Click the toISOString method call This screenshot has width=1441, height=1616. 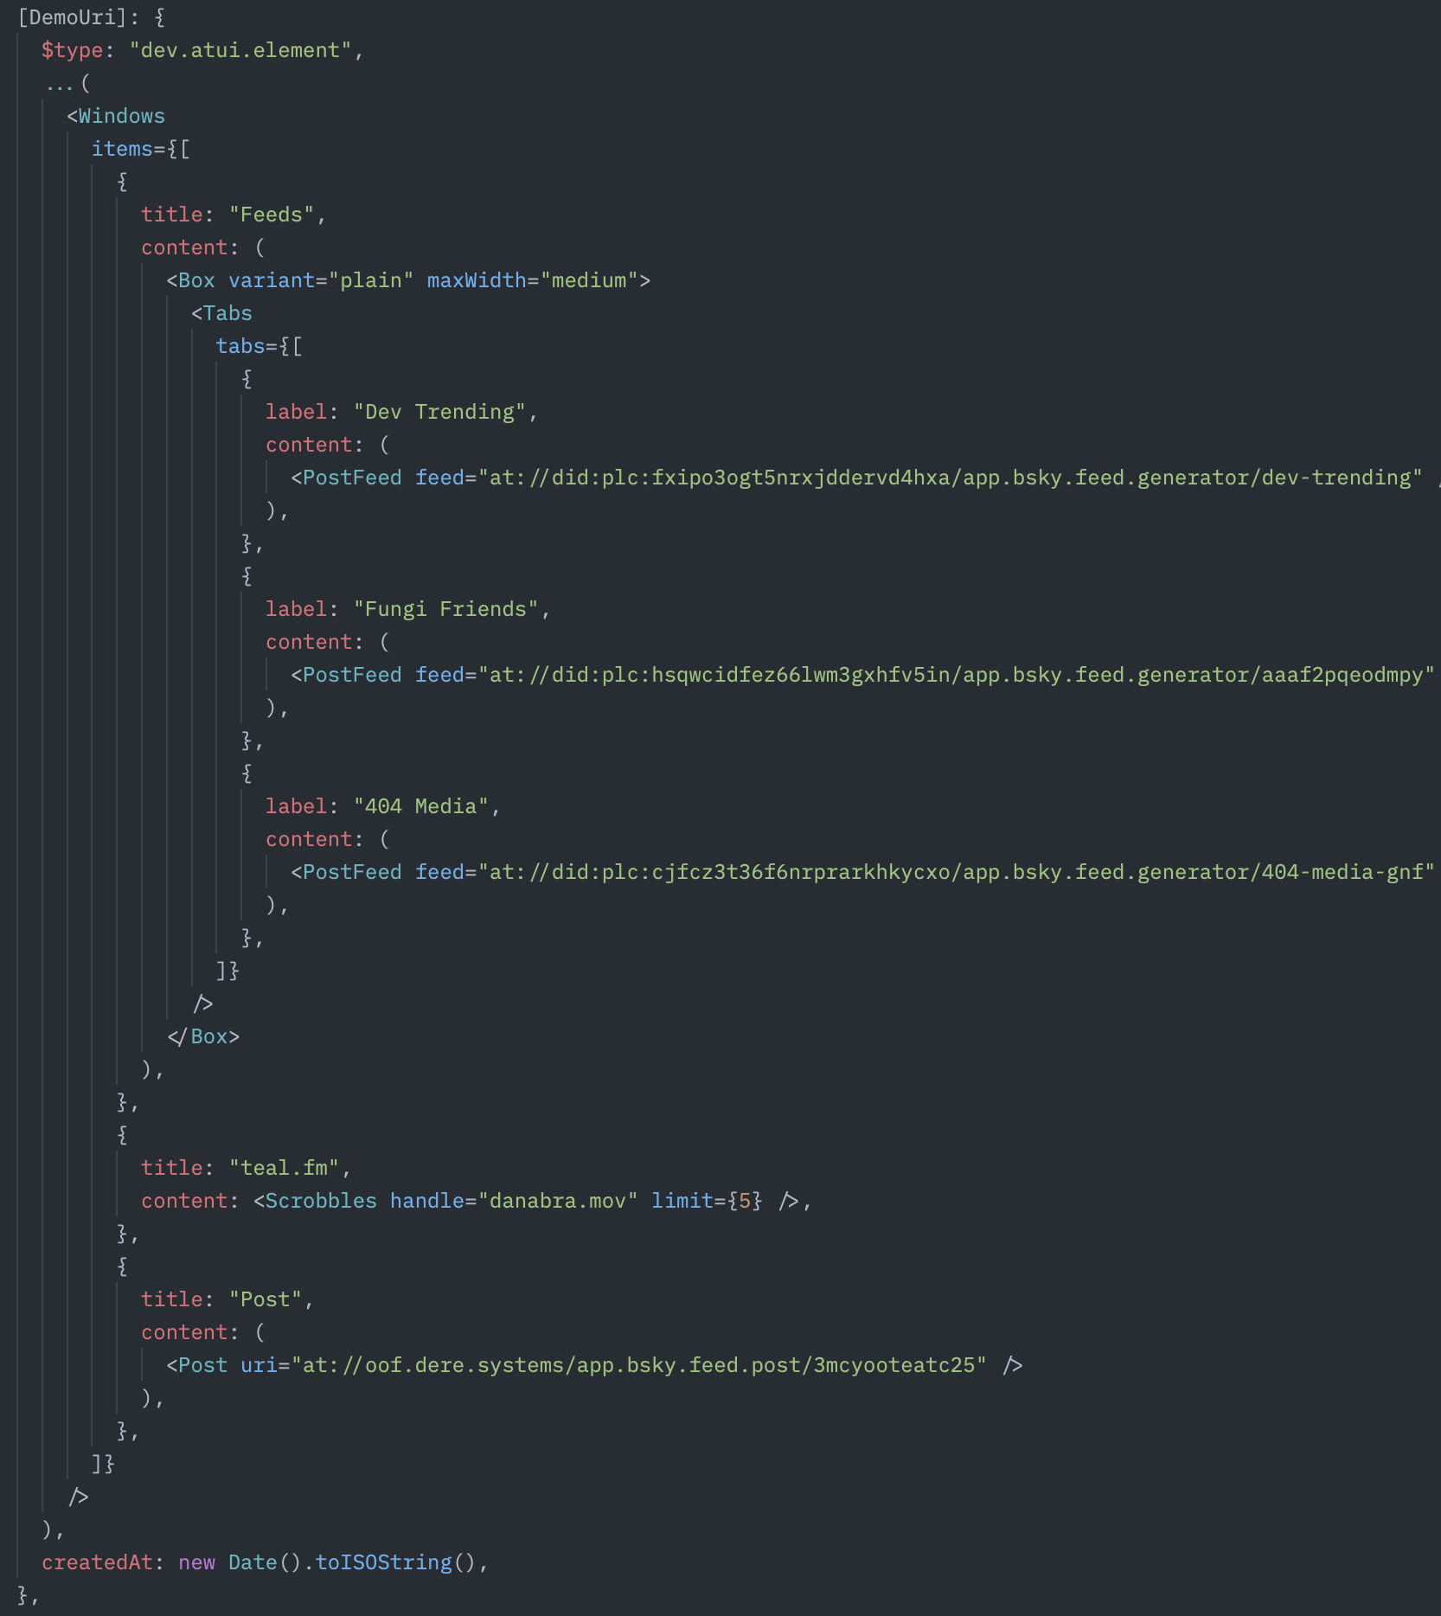click(x=383, y=1562)
